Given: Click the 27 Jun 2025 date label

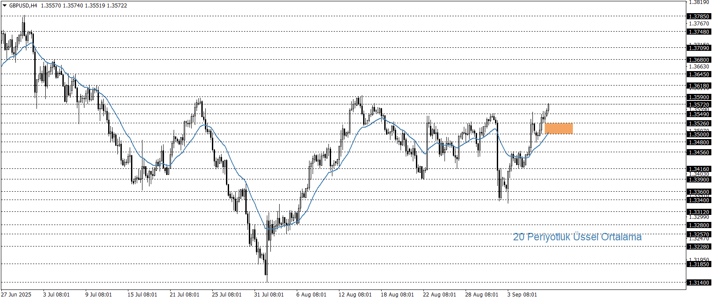Looking at the screenshot, I should point(16,294).
